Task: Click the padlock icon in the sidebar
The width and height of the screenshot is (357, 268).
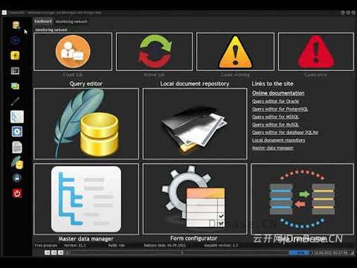Action: click(x=17, y=178)
